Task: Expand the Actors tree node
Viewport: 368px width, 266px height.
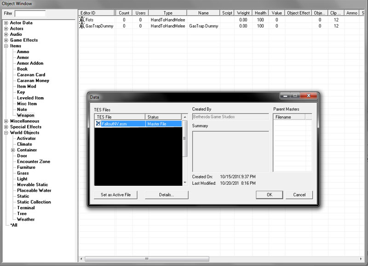Action: tap(6, 29)
